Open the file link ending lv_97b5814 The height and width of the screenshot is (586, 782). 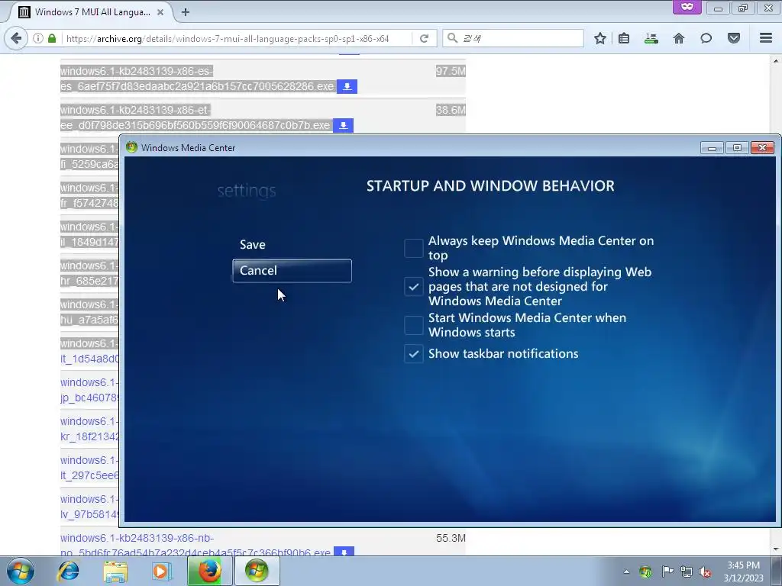[x=89, y=507]
